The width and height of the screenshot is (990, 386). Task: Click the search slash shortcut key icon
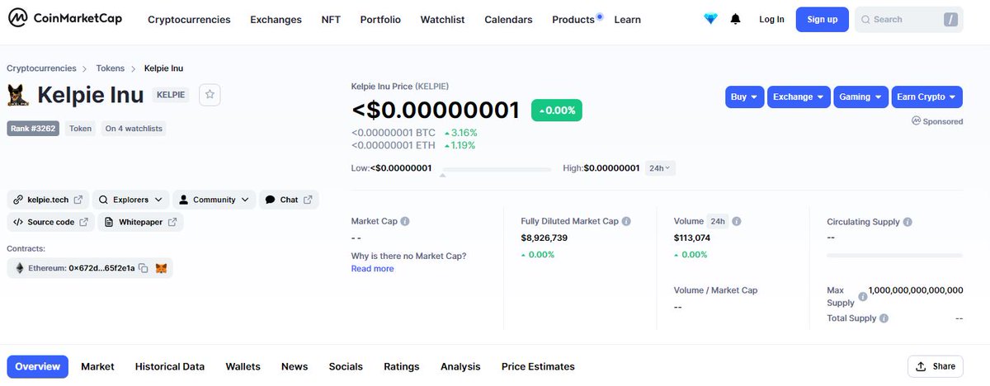click(950, 19)
